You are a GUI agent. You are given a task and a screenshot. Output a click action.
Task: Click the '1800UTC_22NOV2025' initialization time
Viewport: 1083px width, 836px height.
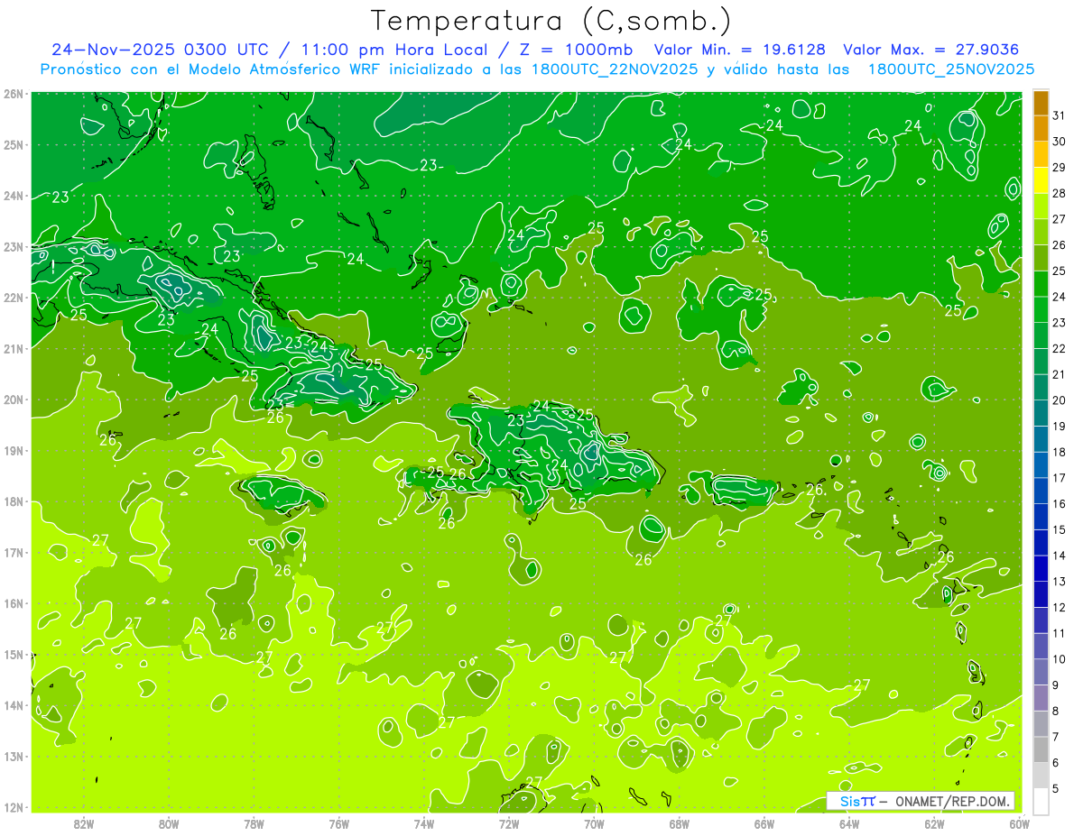pos(615,69)
